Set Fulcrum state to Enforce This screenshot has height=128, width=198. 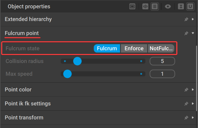pyautogui.click(x=134, y=48)
